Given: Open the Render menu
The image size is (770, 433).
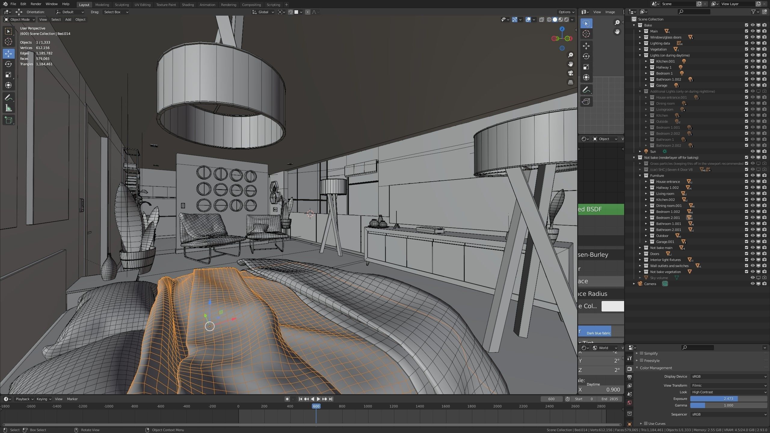Looking at the screenshot, I should tap(36, 4).
